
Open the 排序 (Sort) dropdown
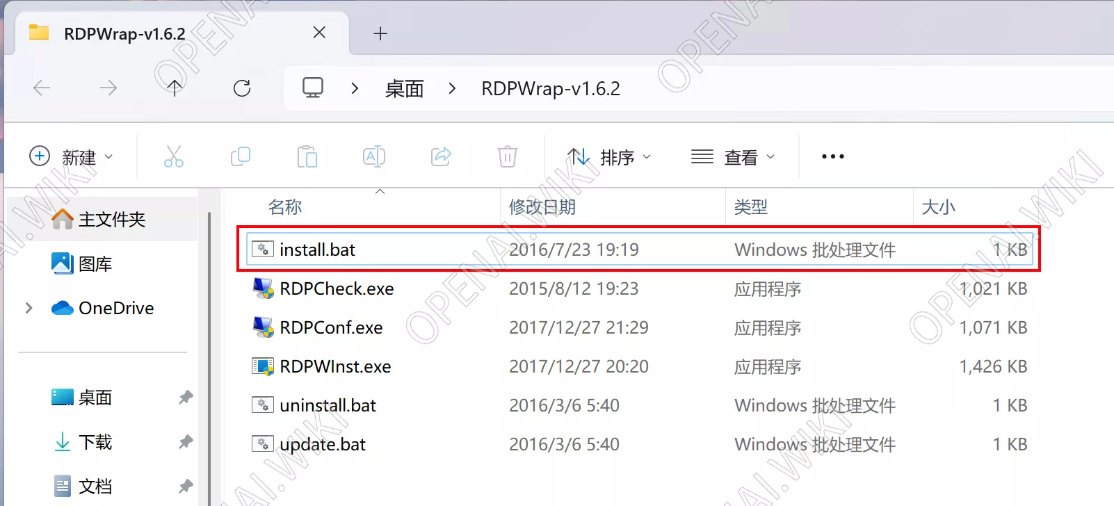click(x=610, y=157)
